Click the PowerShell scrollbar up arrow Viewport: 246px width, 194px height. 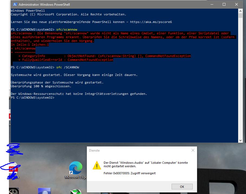pyautogui.click(x=240, y=11)
